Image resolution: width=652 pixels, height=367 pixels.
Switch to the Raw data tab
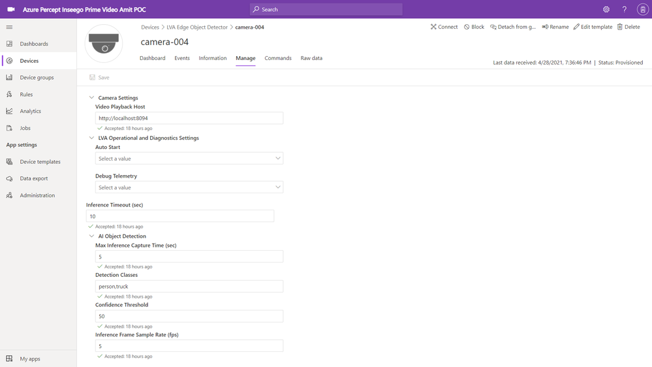[x=311, y=58]
